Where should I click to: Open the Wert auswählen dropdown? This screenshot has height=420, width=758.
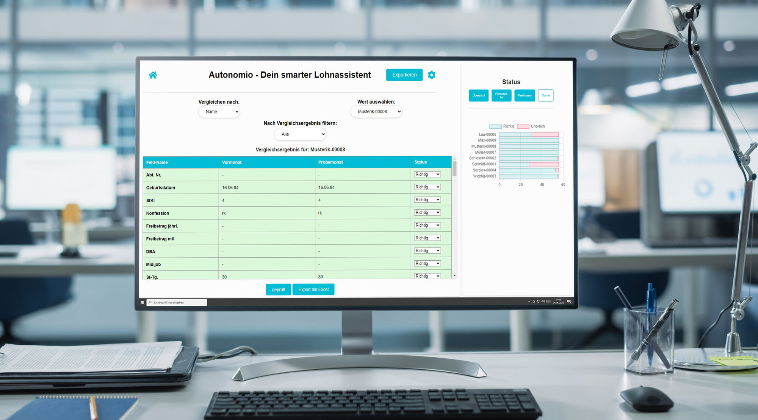click(x=376, y=112)
